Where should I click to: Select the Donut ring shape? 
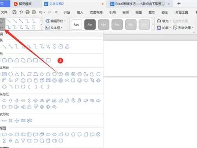[54, 80]
